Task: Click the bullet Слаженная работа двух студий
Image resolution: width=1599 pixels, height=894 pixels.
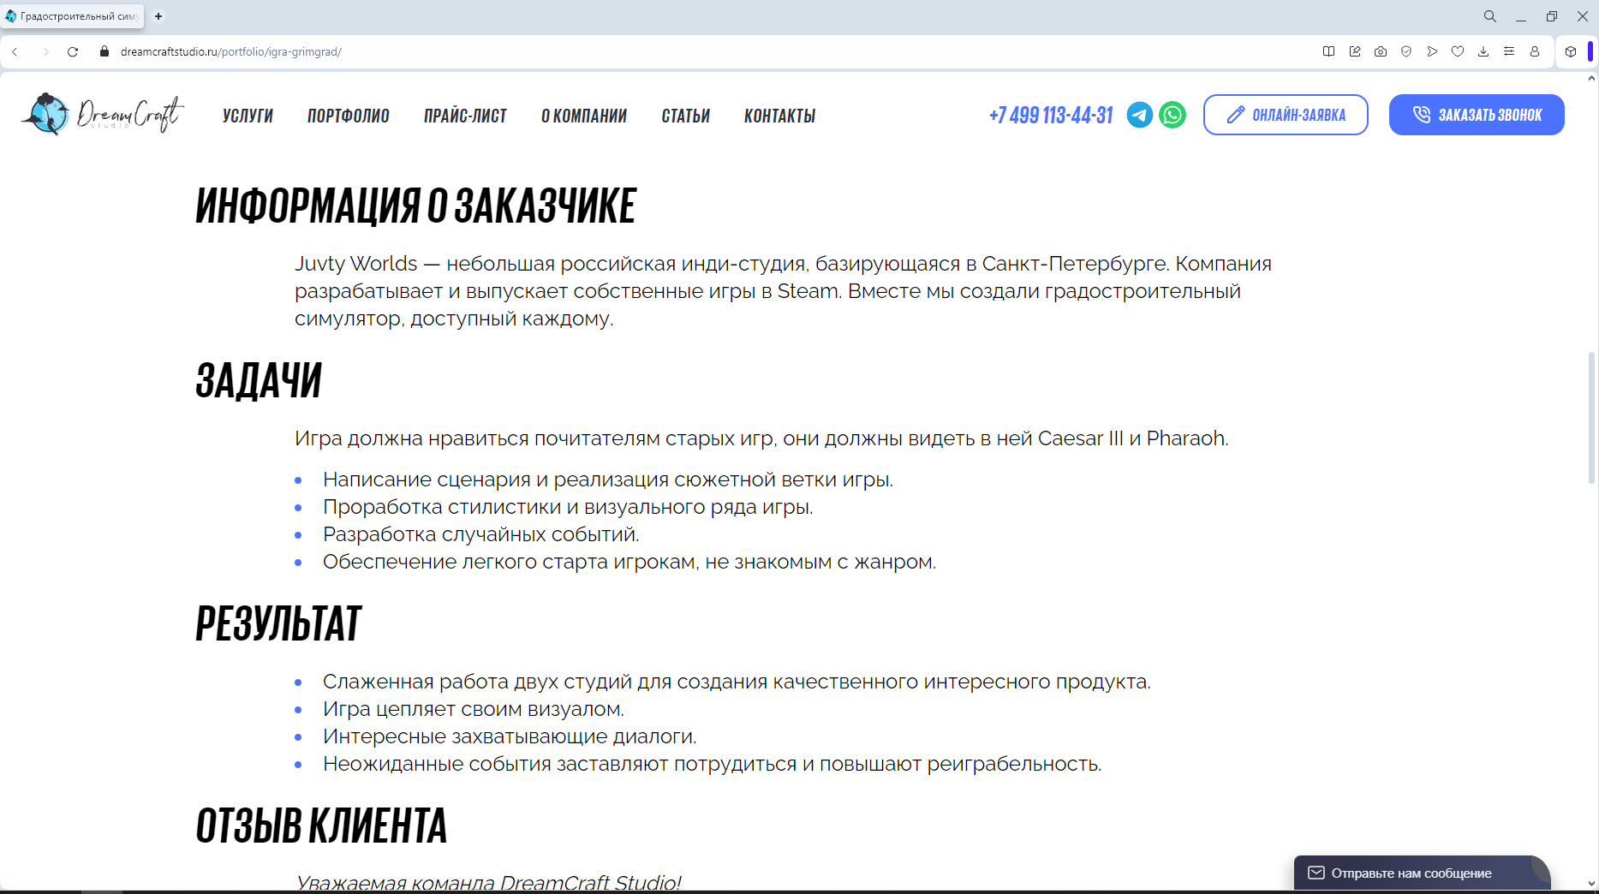Action: [737, 682]
